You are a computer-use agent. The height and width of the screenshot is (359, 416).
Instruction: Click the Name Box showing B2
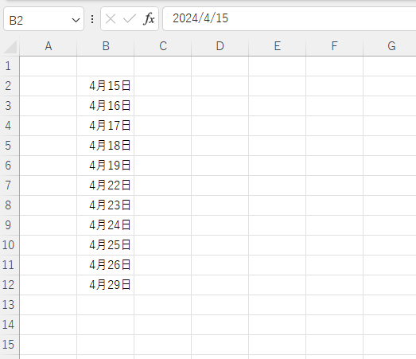[44, 19]
